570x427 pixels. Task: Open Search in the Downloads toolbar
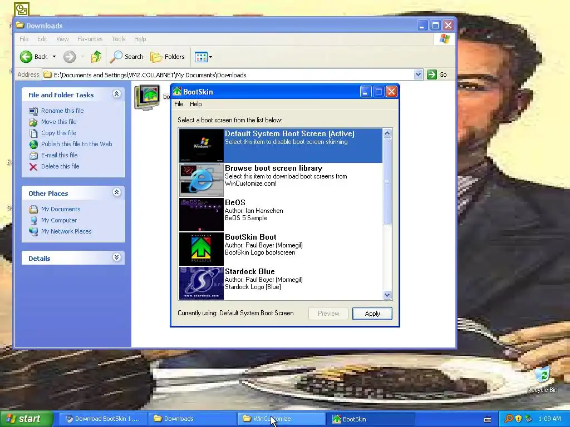(127, 57)
